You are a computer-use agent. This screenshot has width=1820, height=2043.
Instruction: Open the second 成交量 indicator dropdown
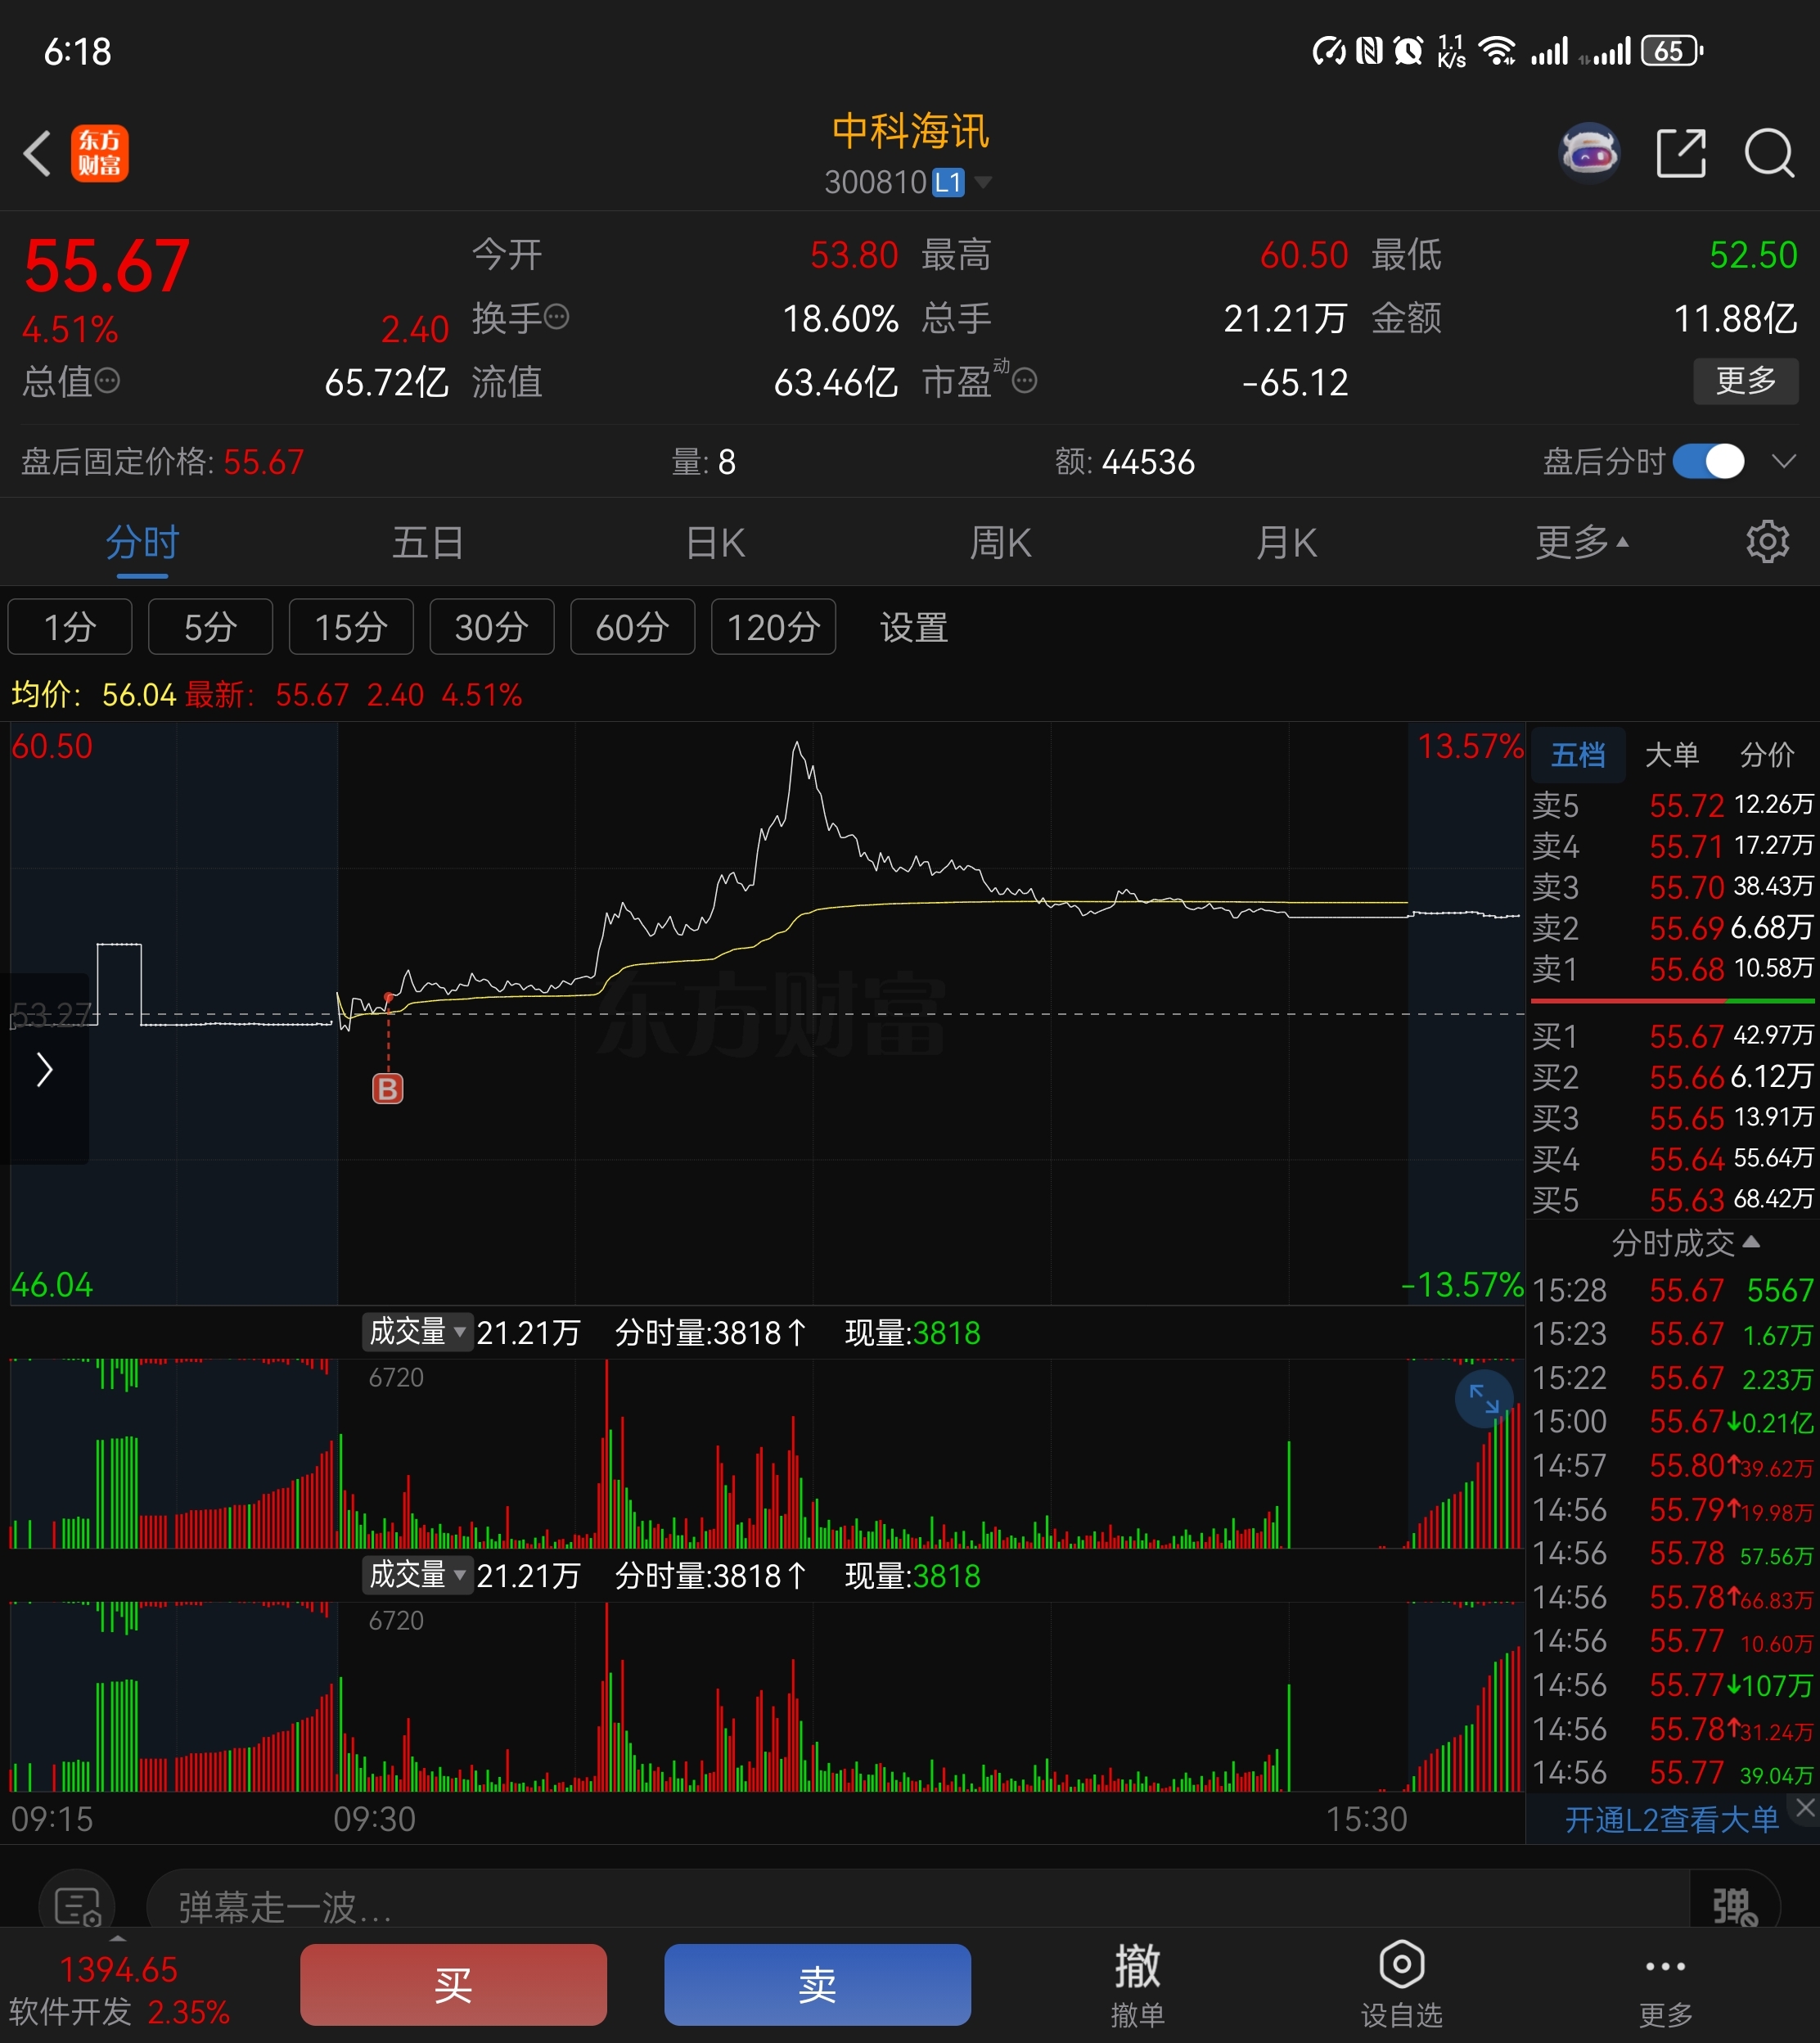pos(418,1575)
